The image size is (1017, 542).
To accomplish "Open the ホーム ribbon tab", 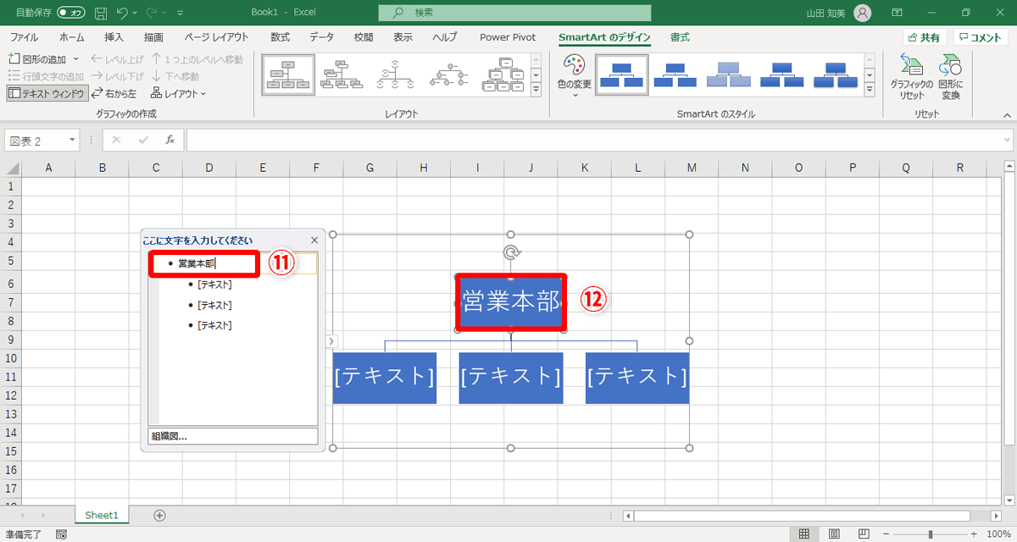I will tap(71, 36).
